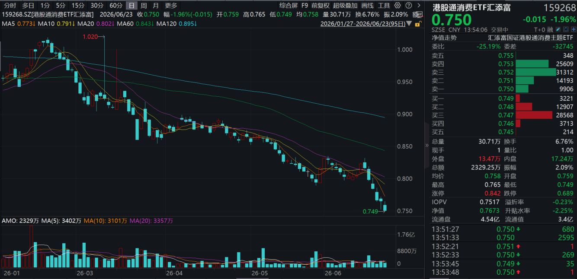Select the 5分 period tab
Screen dimensions: 577x279
[x=61, y=6]
